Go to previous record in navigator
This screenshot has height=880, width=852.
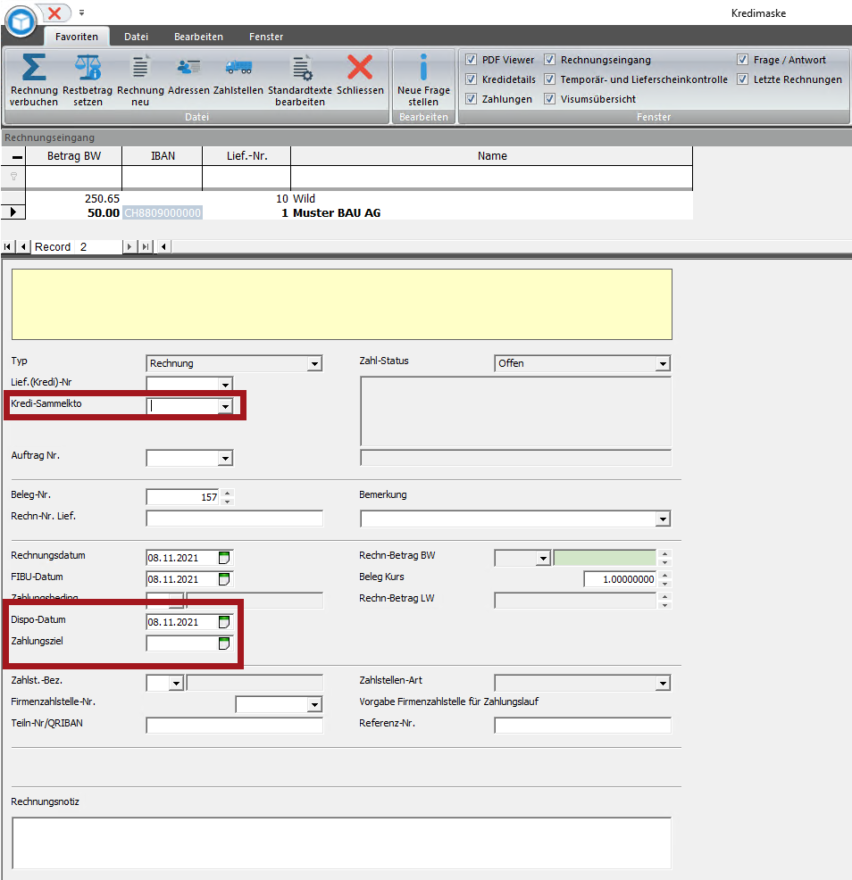[23, 246]
